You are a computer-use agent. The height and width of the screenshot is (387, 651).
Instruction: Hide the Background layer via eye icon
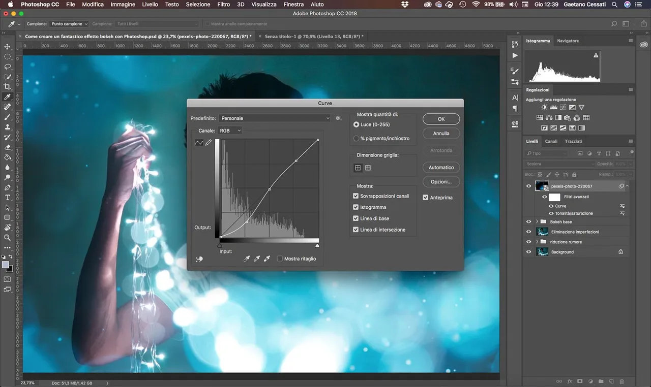pos(529,252)
